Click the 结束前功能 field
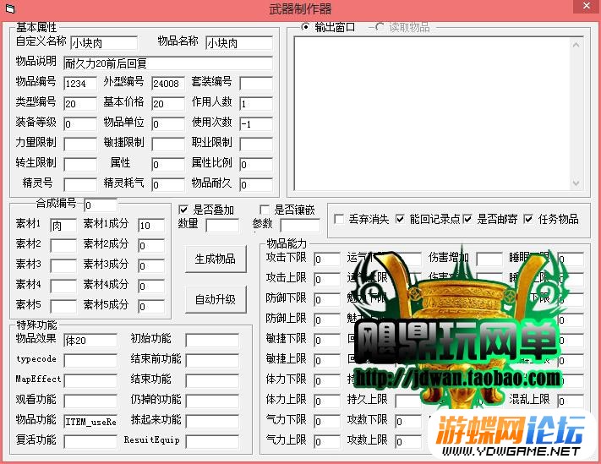The image size is (601, 464). tap(212, 361)
